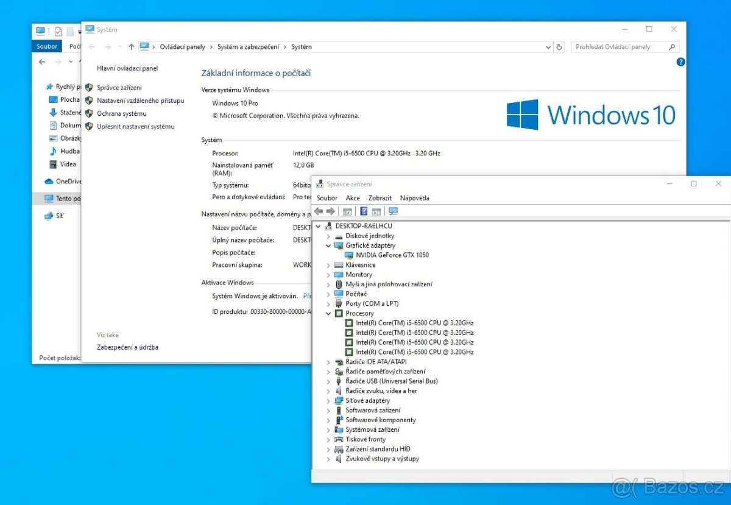Open the Akce menu in Device Manager

[x=353, y=198]
